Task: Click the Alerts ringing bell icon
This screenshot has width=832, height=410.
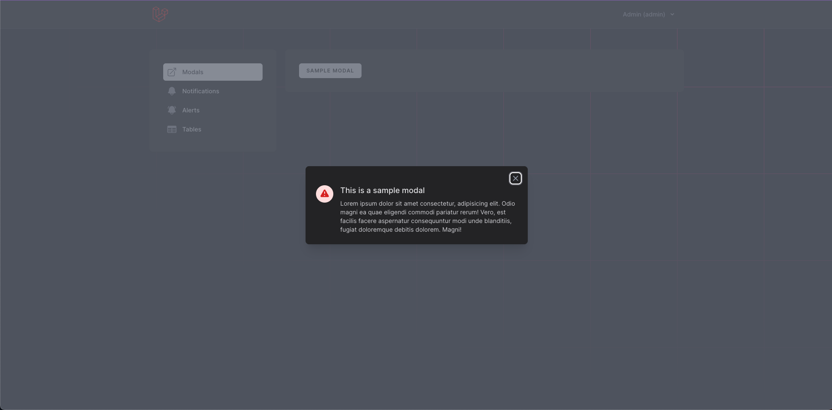Action: [172, 110]
